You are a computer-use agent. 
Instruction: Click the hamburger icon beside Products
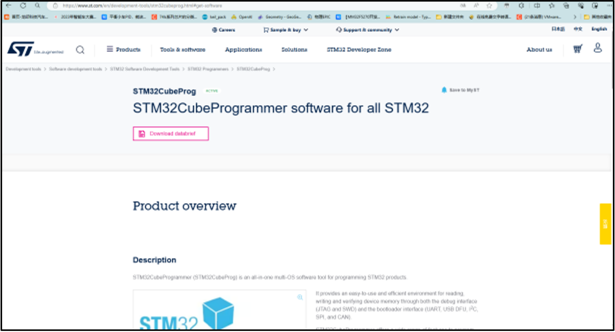[110, 49]
